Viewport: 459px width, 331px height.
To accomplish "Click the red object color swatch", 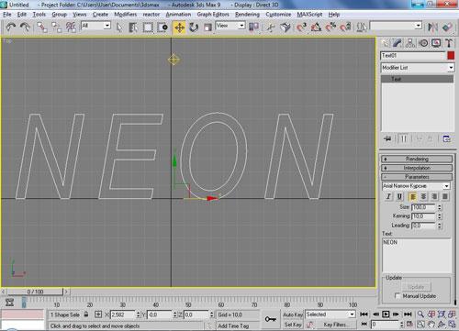I will click(x=451, y=56).
